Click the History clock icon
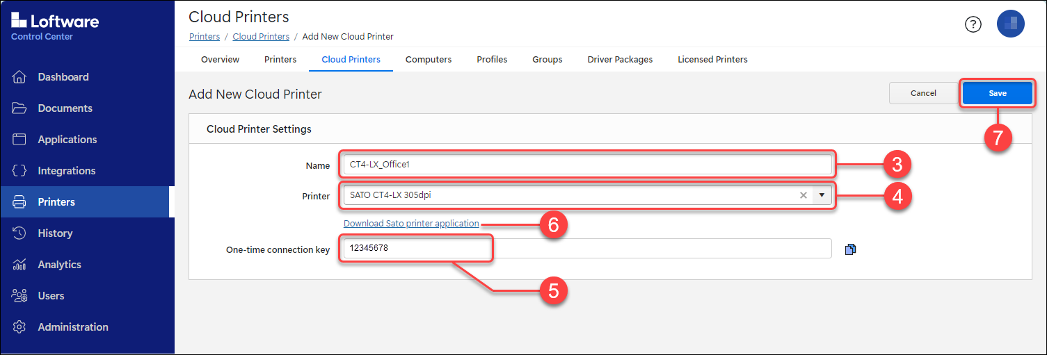Screen dimensions: 1047x355 click(19, 233)
